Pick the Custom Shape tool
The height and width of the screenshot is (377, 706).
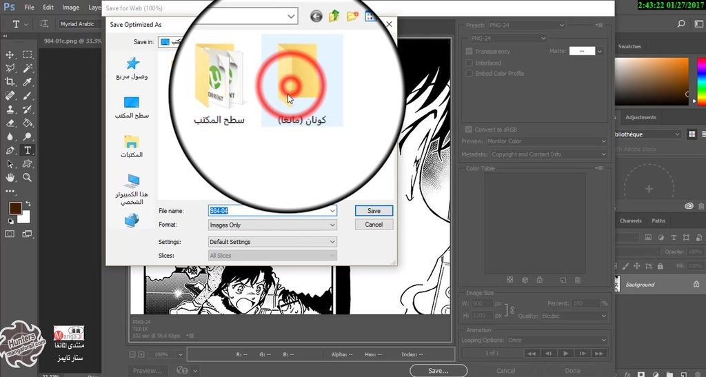click(x=28, y=164)
